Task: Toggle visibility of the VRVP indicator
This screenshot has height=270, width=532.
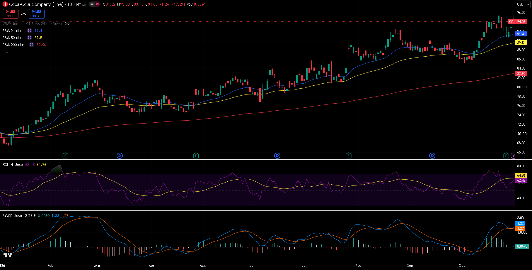Action: 67,23
